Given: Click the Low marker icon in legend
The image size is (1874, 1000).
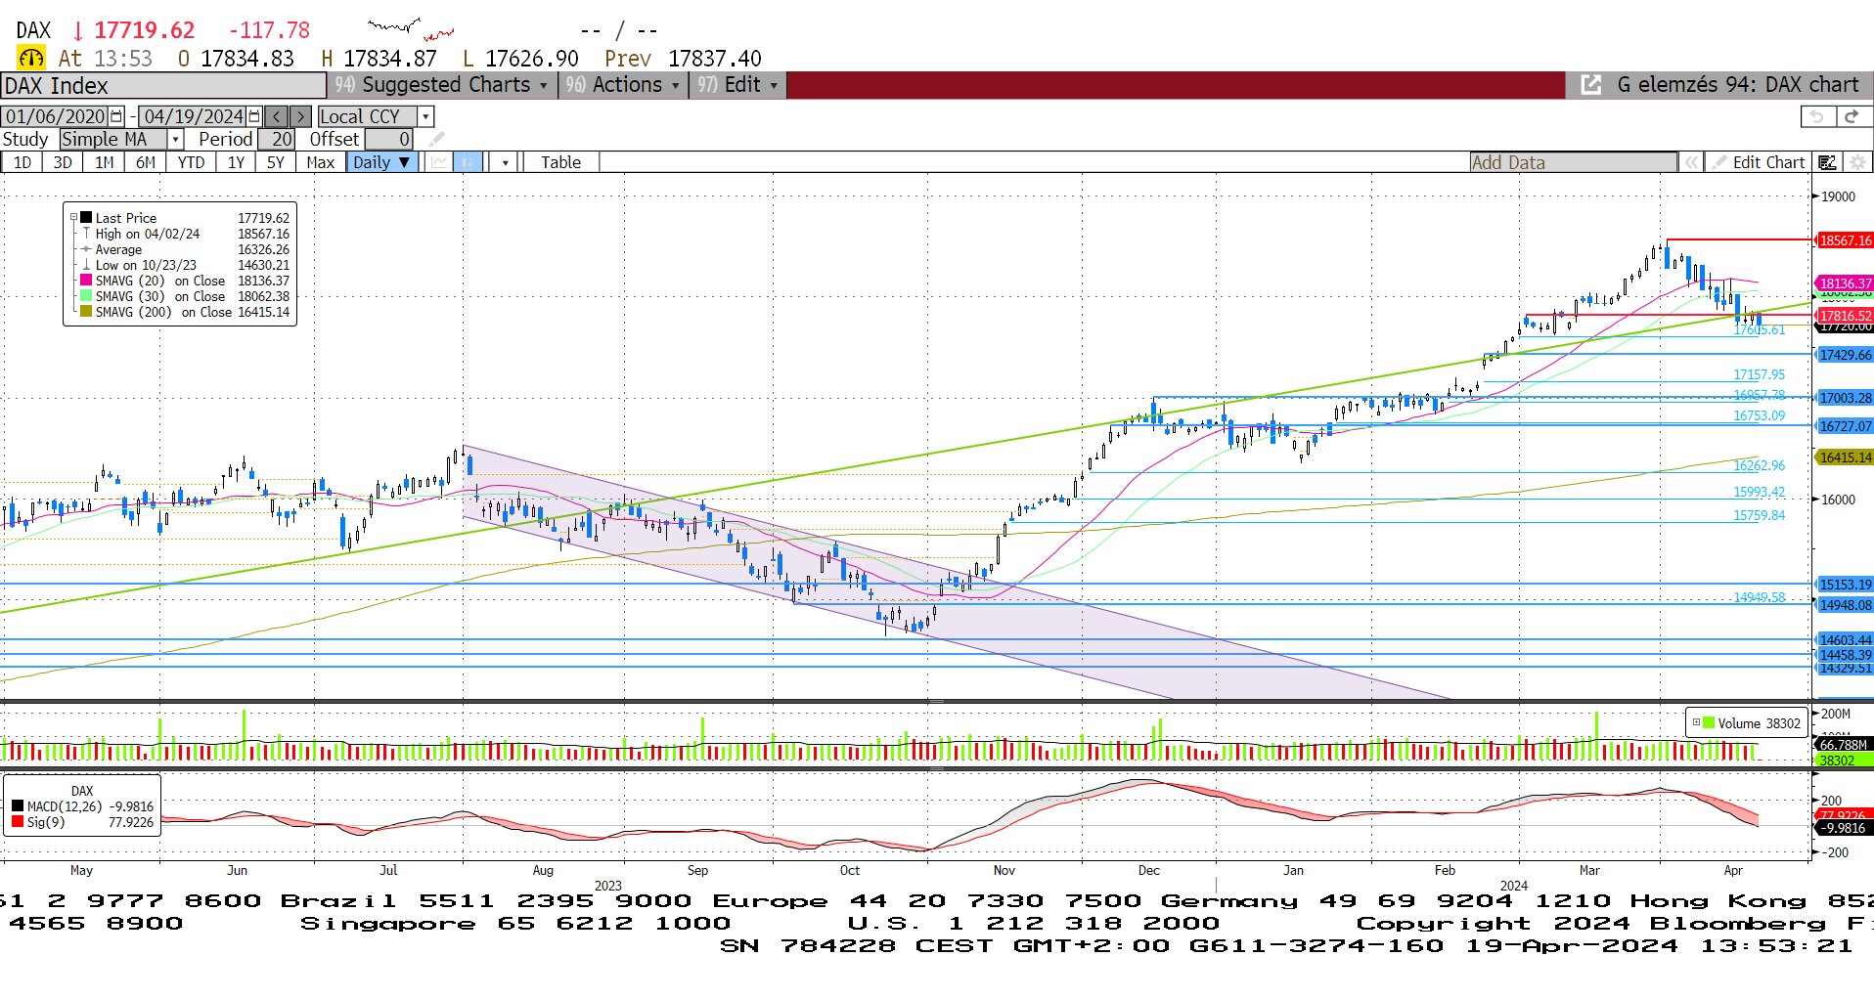Looking at the screenshot, I should (x=86, y=265).
